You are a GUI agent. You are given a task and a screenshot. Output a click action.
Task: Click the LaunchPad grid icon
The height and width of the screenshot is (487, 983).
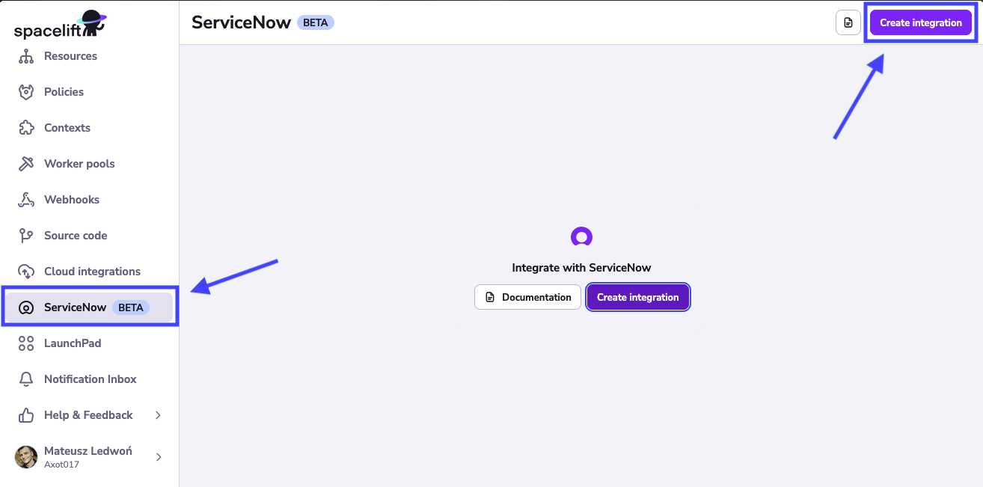tap(26, 343)
